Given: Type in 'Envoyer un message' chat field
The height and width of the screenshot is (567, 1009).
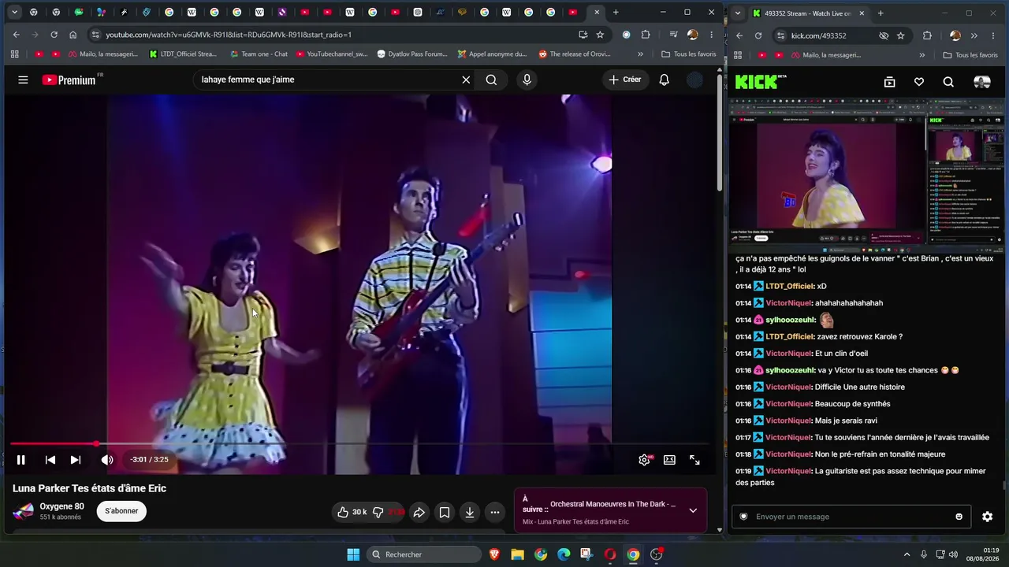Looking at the screenshot, I should pyautogui.click(x=851, y=517).
